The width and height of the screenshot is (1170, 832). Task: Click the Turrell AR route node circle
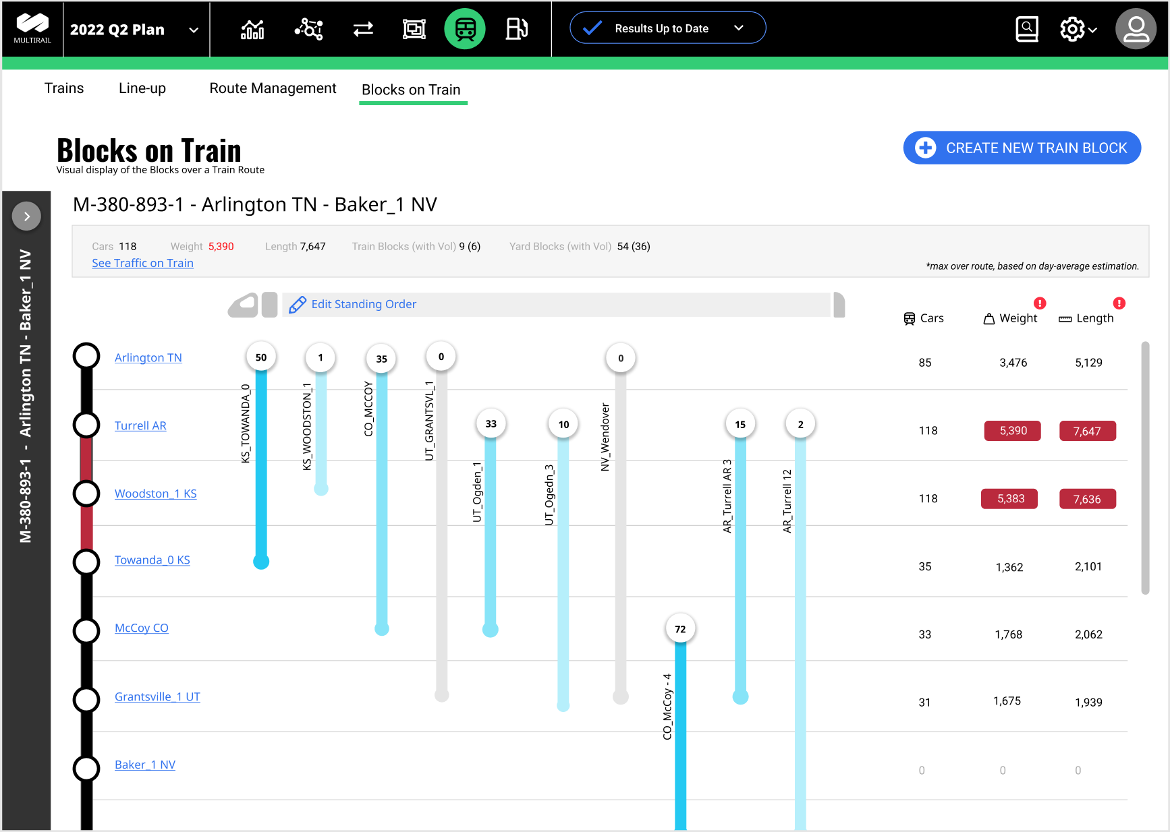pos(86,425)
